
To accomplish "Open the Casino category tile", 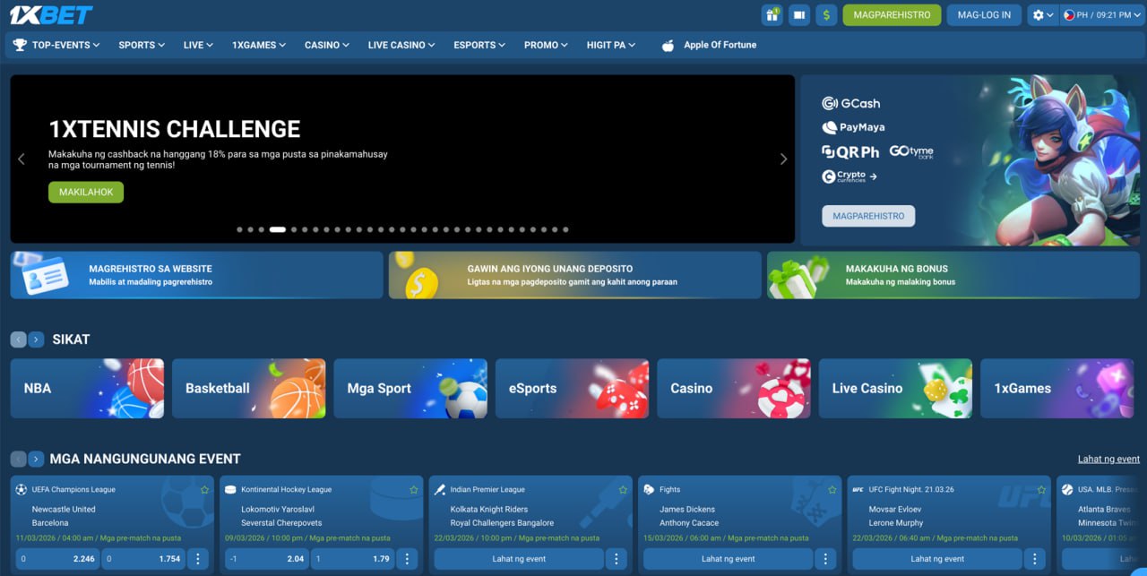I will pyautogui.click(x=734, y=389).
